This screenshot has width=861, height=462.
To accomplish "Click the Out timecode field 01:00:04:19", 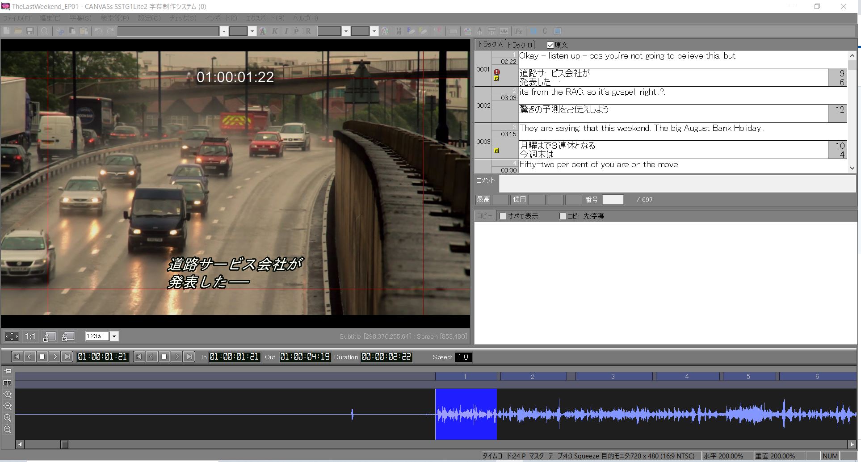I will (x=305, y=357).
